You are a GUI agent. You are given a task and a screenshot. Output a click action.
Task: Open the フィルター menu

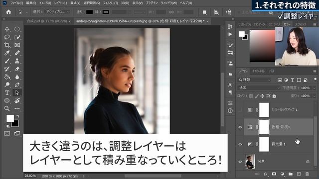(x=111, y=3)
